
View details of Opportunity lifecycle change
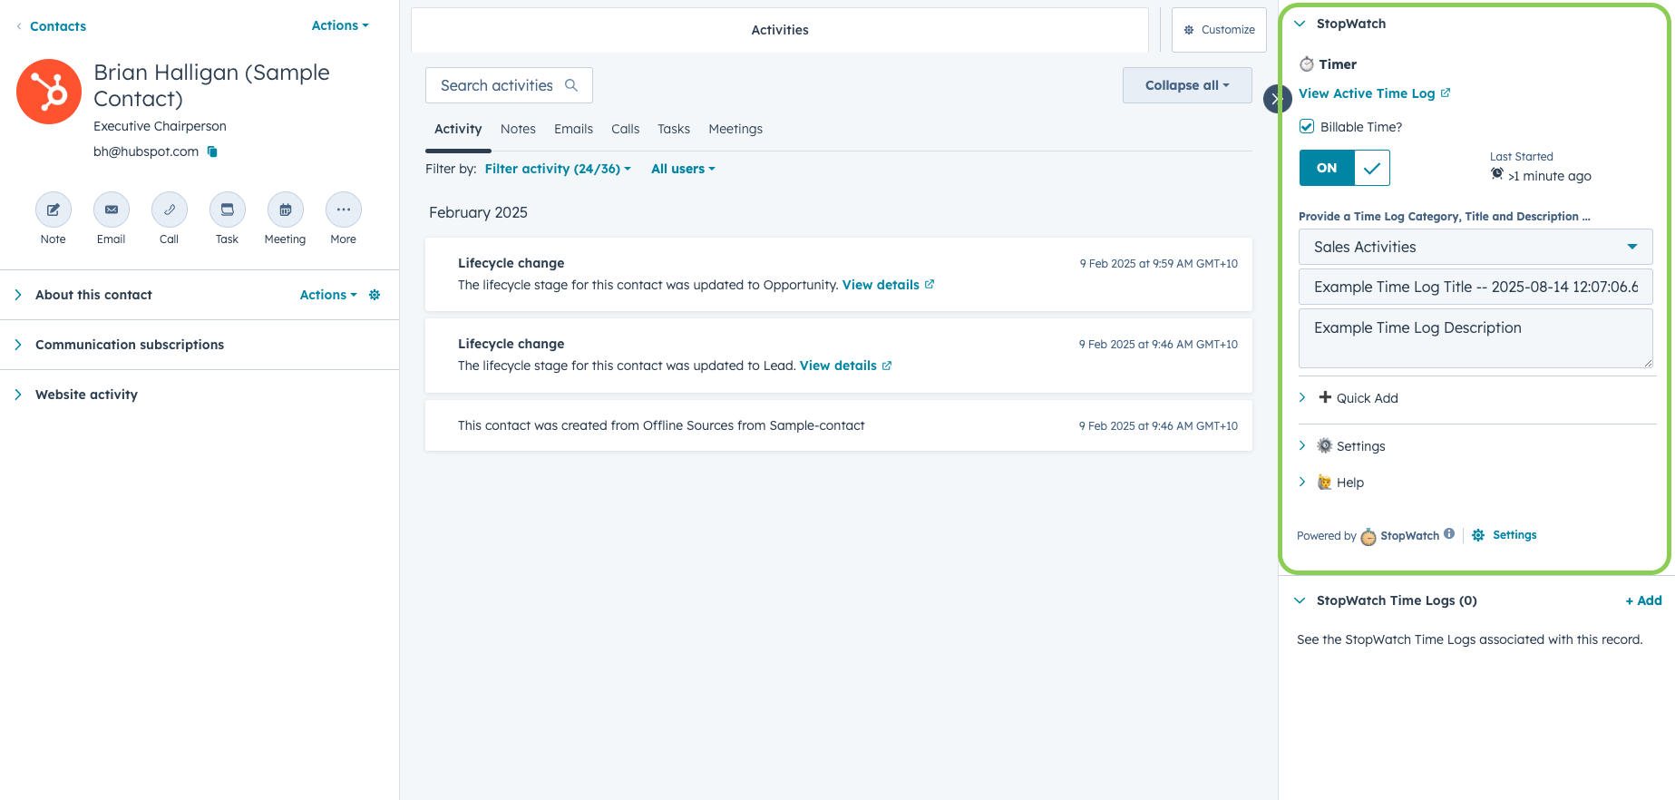pos(881,285)
